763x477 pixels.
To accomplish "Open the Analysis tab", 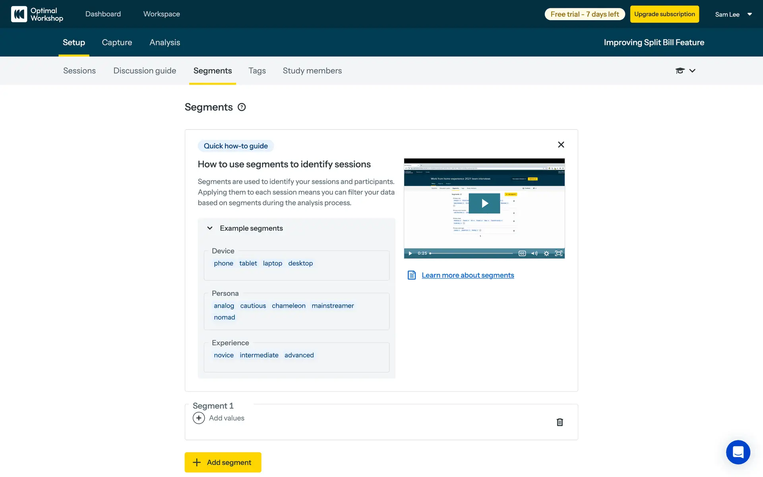I will [x=165, y=43].
